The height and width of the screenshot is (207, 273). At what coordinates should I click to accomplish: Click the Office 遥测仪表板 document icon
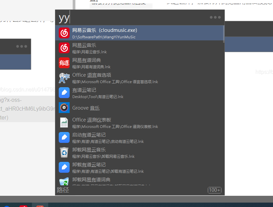pyautogui.click(x=64, y=123)
